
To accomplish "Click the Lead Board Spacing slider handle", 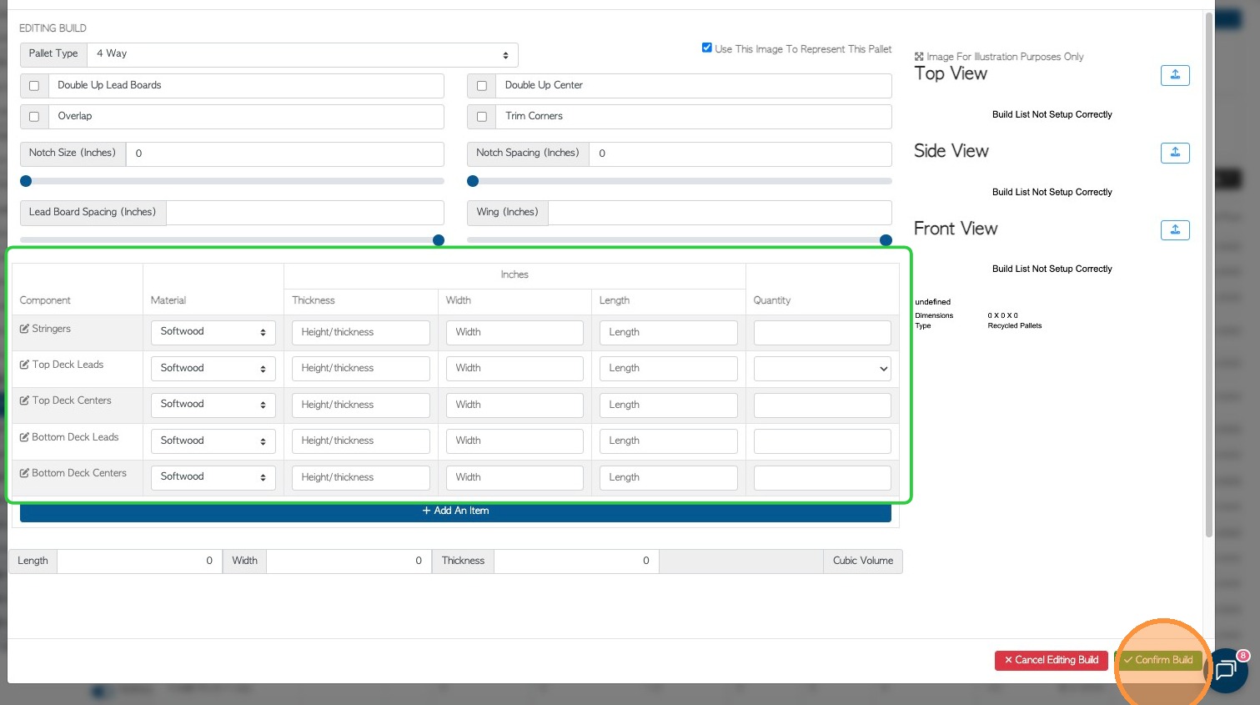I will tap(439, 240).
